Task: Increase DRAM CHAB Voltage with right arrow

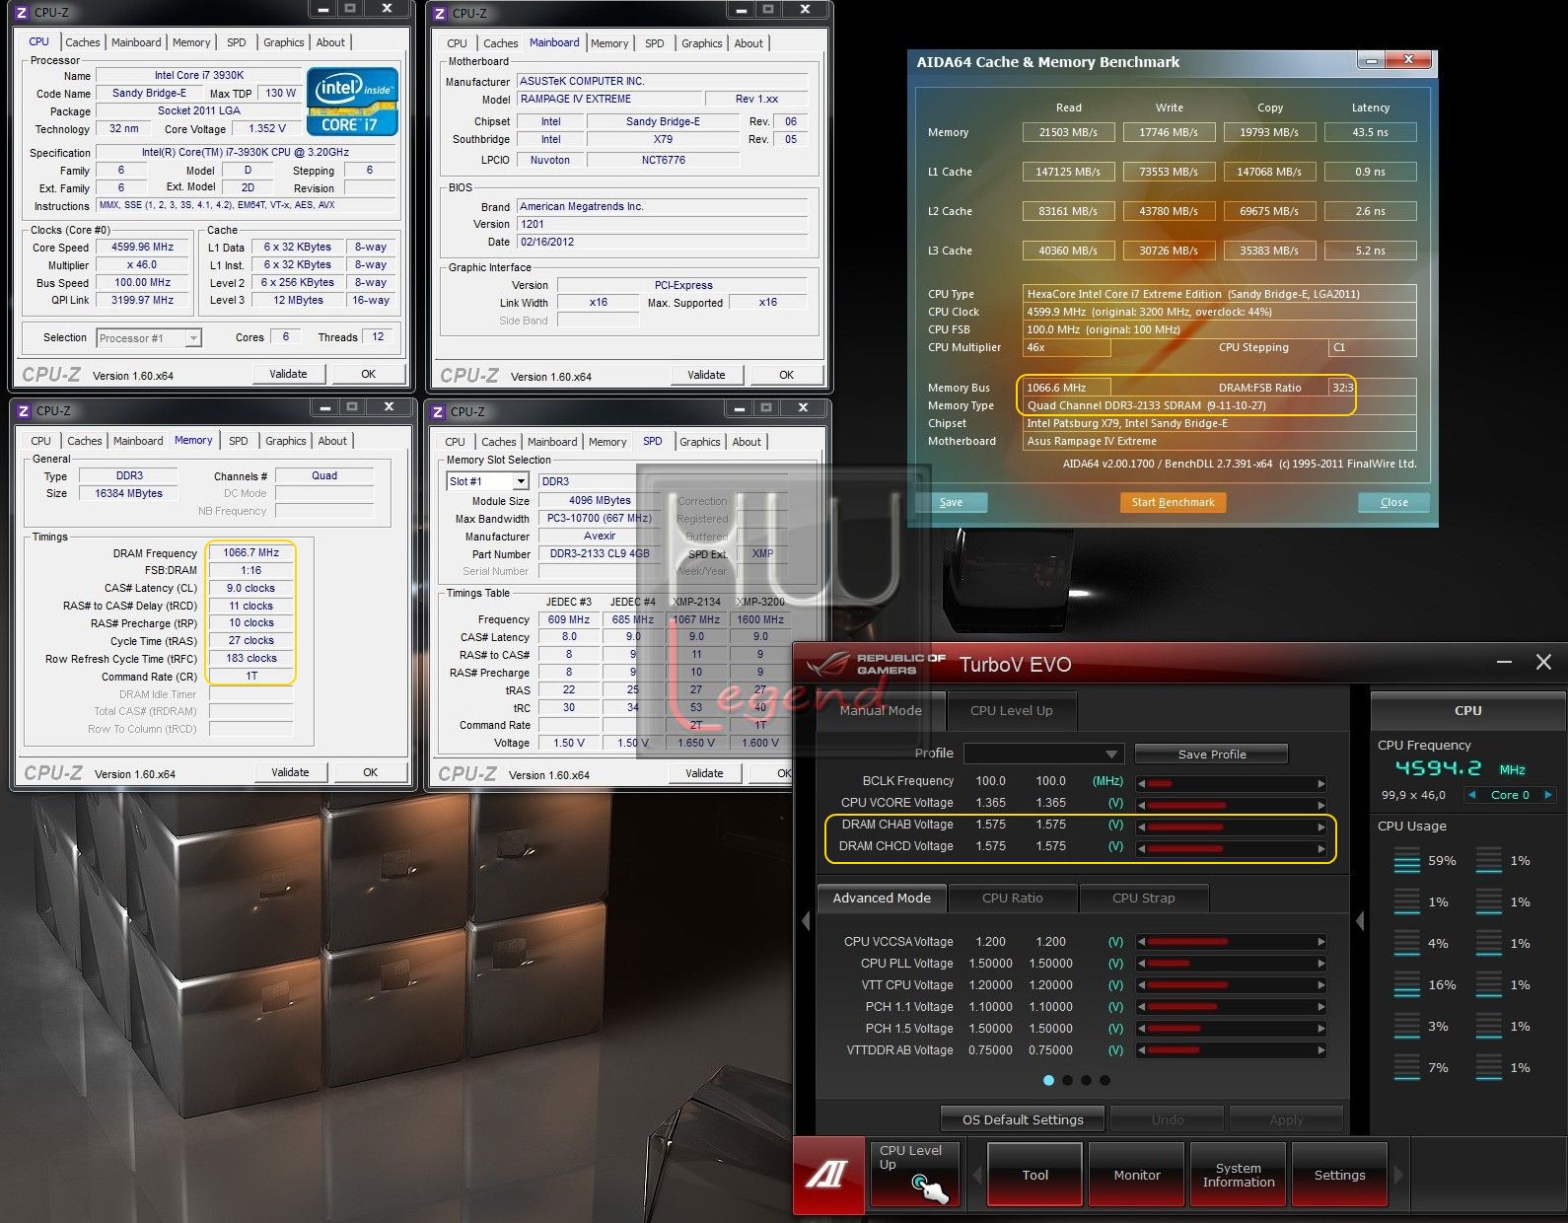Action: [x=1321, y=827]
